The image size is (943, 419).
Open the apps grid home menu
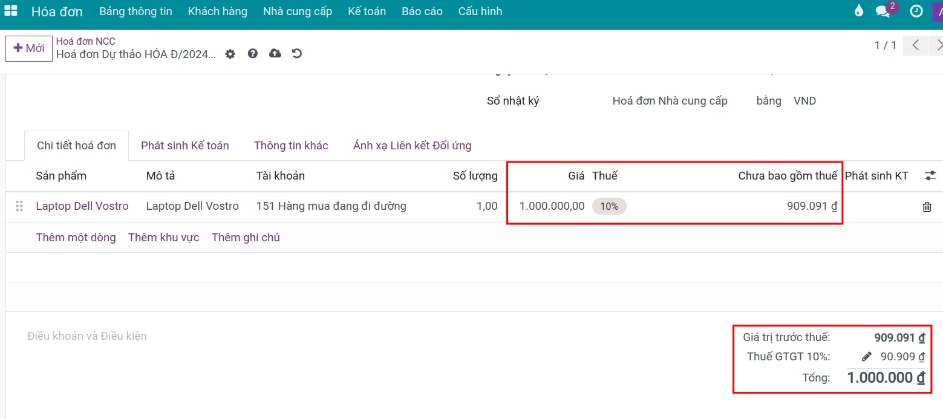point(11,11)
